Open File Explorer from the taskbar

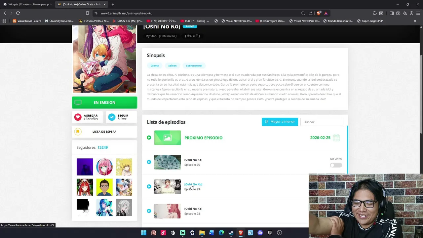(202, 233)
